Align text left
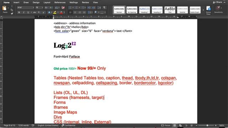Image resolution: width=228 pixels, height=128 pixels. [71, 12]
